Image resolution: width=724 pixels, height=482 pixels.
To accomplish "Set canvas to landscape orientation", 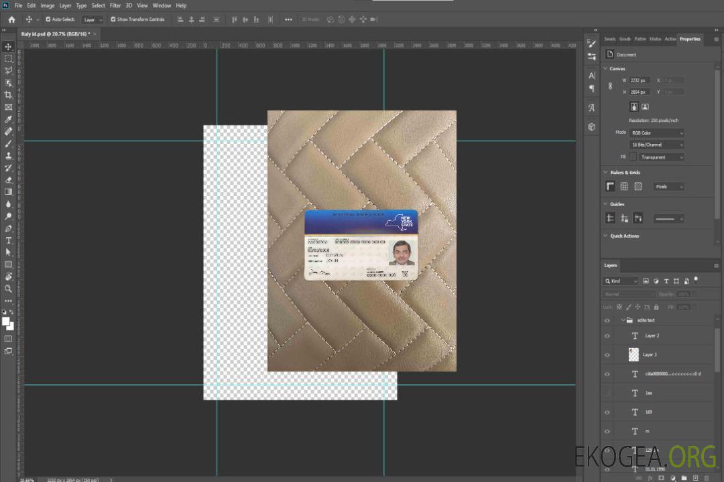I will (645, 106).
